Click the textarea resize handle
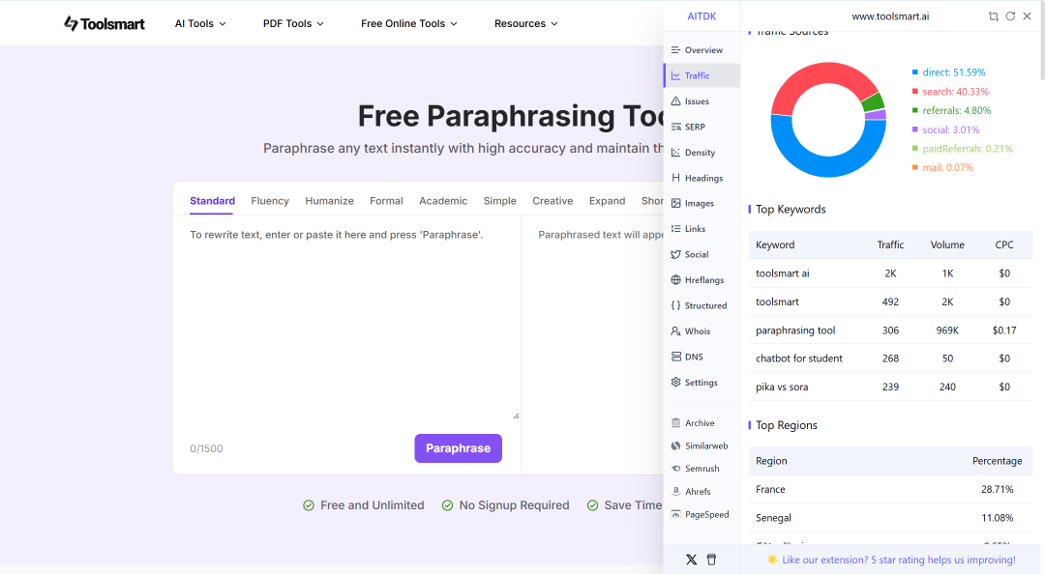 (516, 416)
